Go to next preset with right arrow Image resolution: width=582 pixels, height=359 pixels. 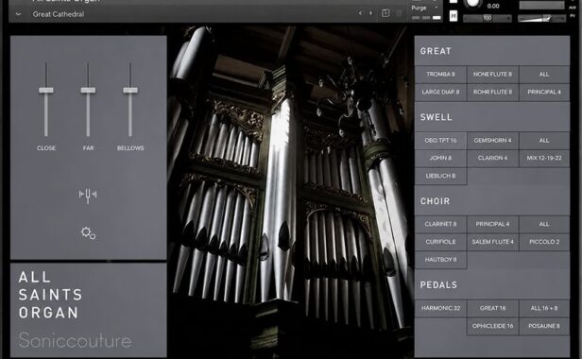point(370,13)
